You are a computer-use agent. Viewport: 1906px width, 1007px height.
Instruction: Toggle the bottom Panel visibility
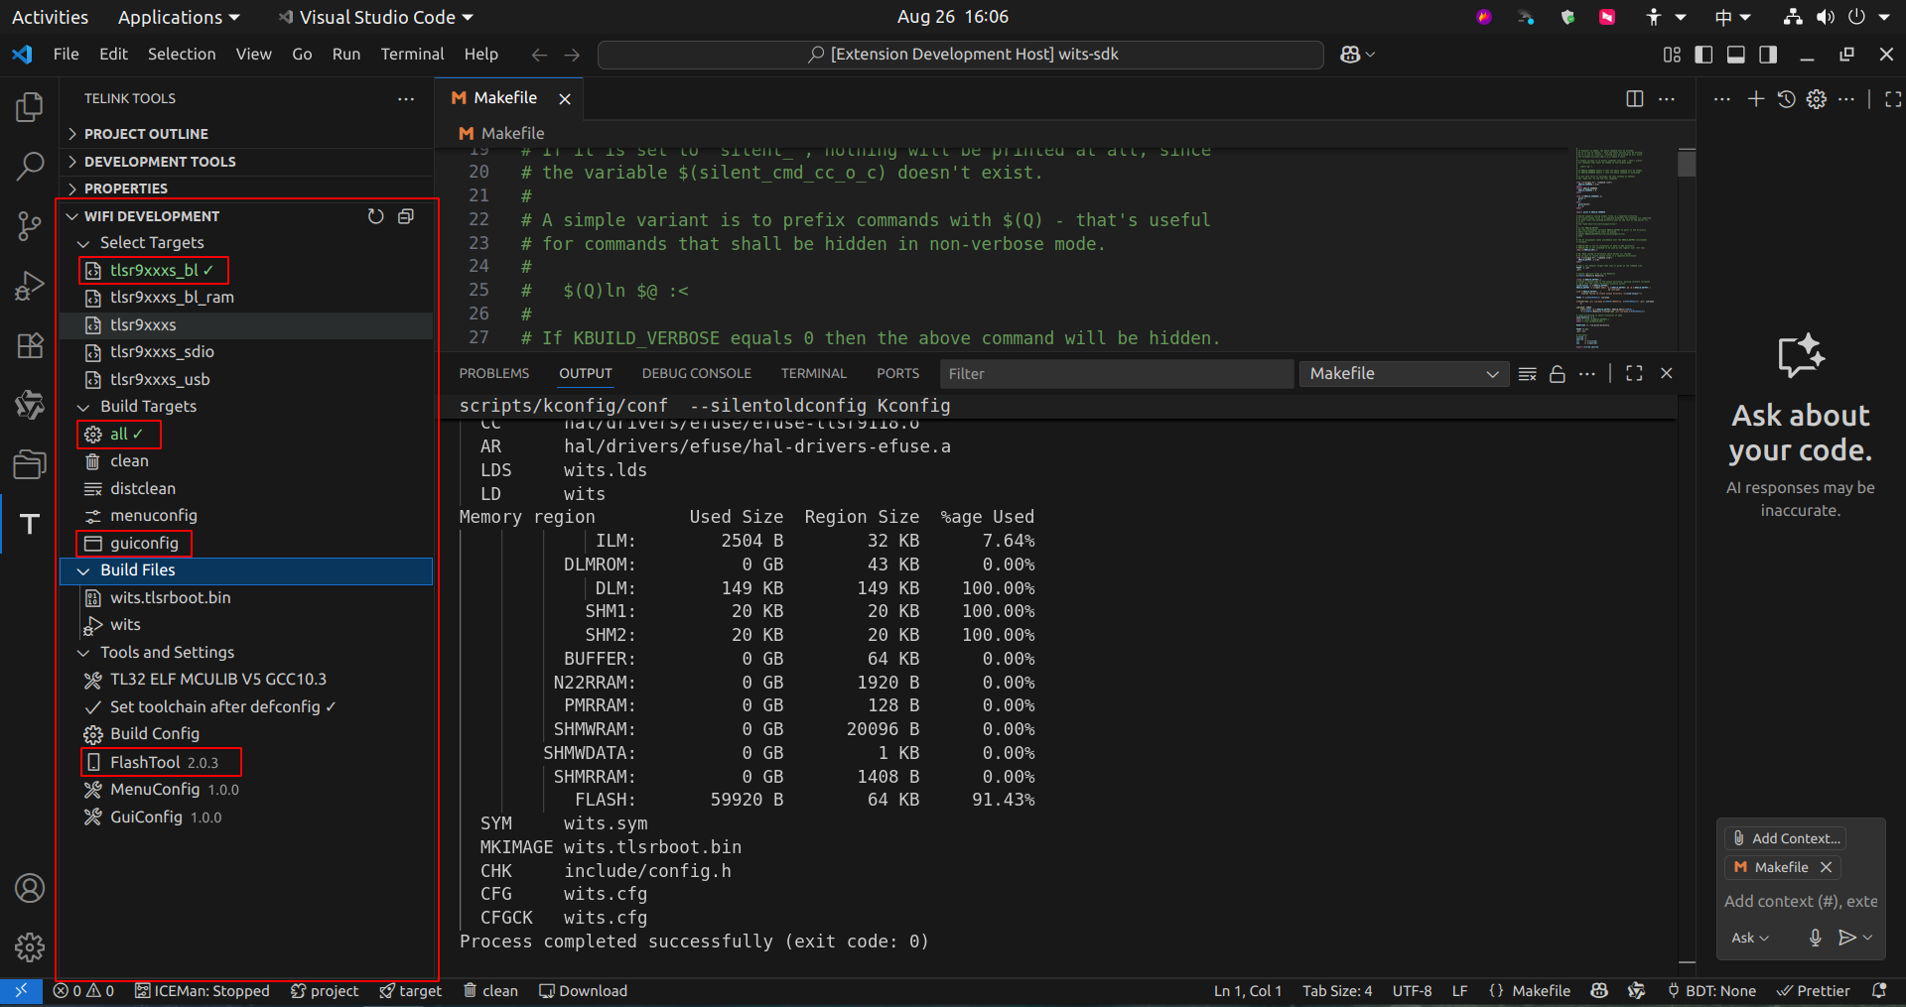click(x=1735, y=55)
